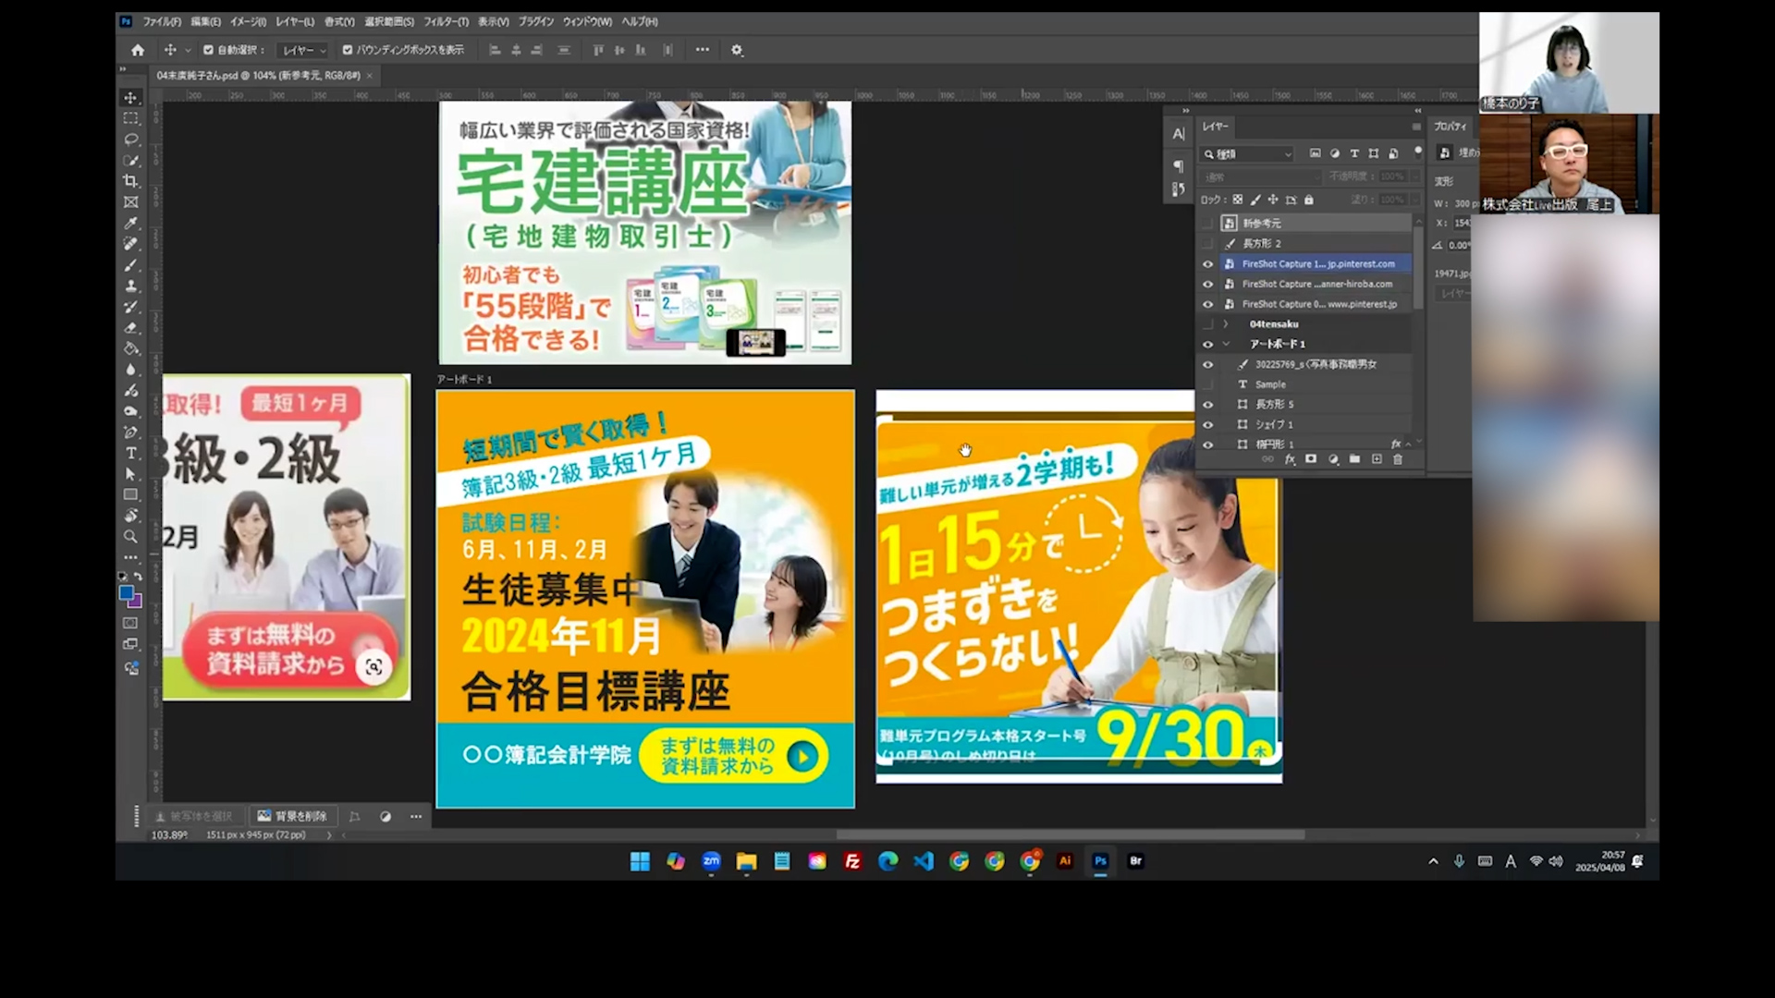Image resolution: width=1775 pixels, height=998 pixels.
Task: Click the Home icon in options bar
Action: 138,50
